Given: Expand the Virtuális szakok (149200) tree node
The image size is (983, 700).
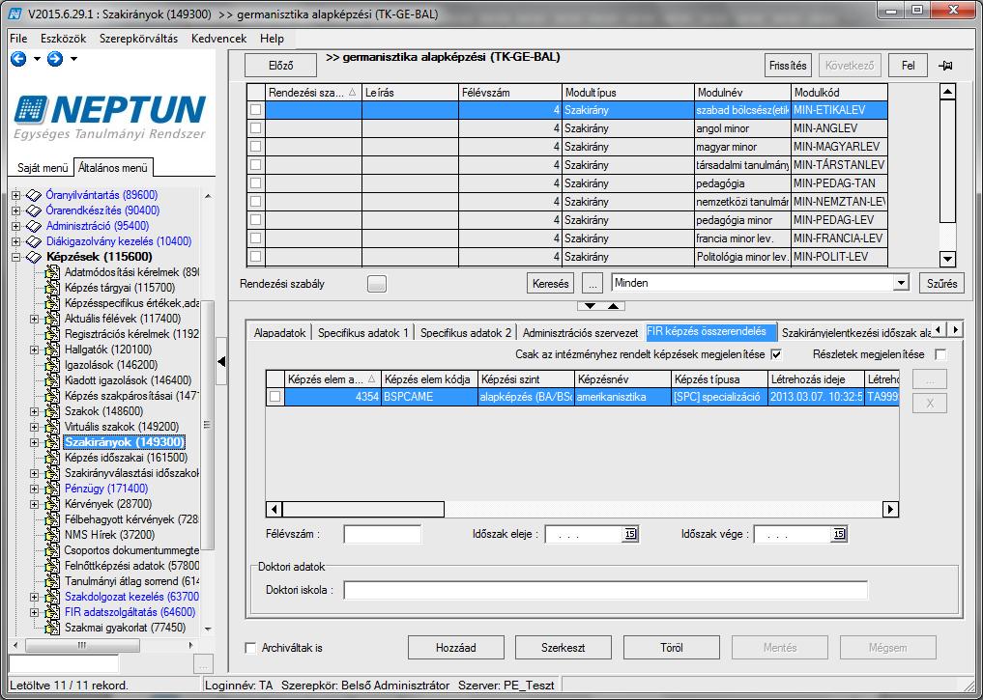Looking at the screenshot, I should point(35,427).
